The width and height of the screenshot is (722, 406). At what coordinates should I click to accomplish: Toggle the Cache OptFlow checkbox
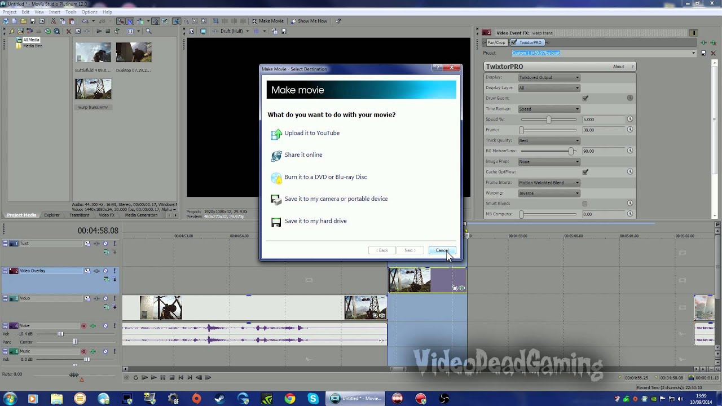(x=585, y=172)
